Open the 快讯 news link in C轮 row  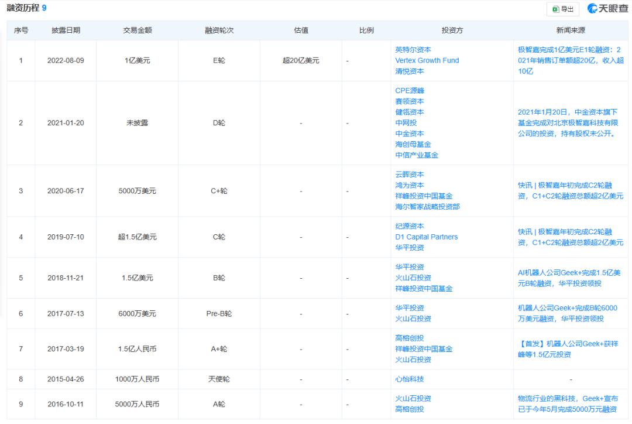[570, 237]
